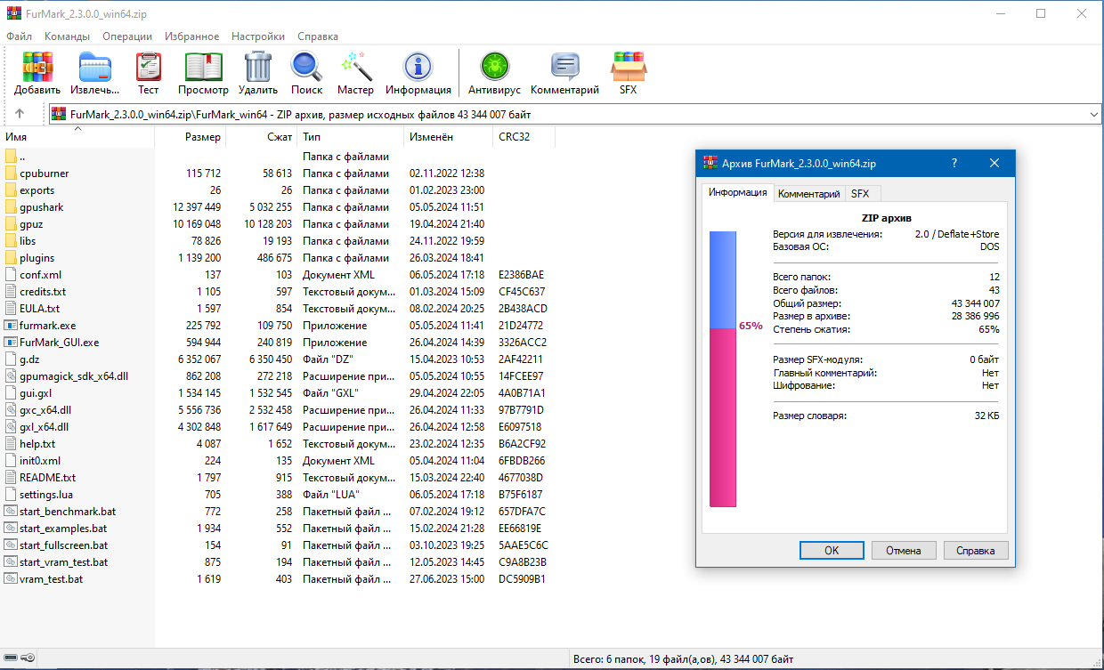
Task: Run the Тест archive check icon
Action: coord(149,67)
